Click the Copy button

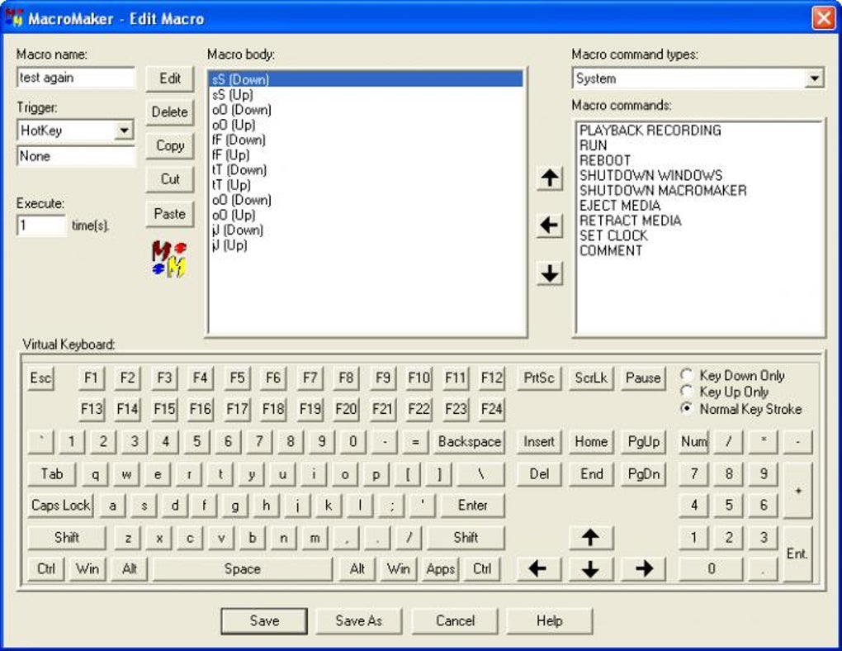pos(170,145)
